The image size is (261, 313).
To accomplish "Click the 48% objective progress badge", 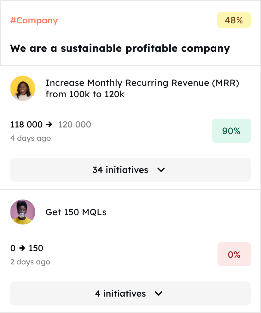I will click(x=234, y=20).
